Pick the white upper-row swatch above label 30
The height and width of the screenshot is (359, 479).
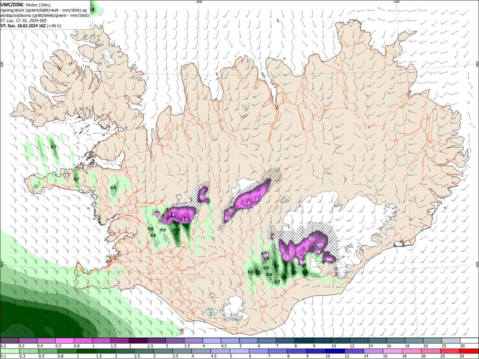click(469, 341)
